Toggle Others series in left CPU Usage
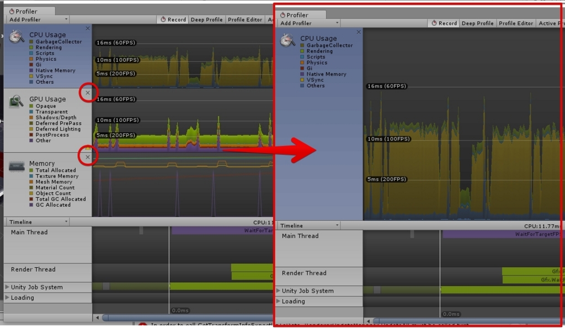The width and height of the screenshot is (565, 329). [x=31, y=82]
